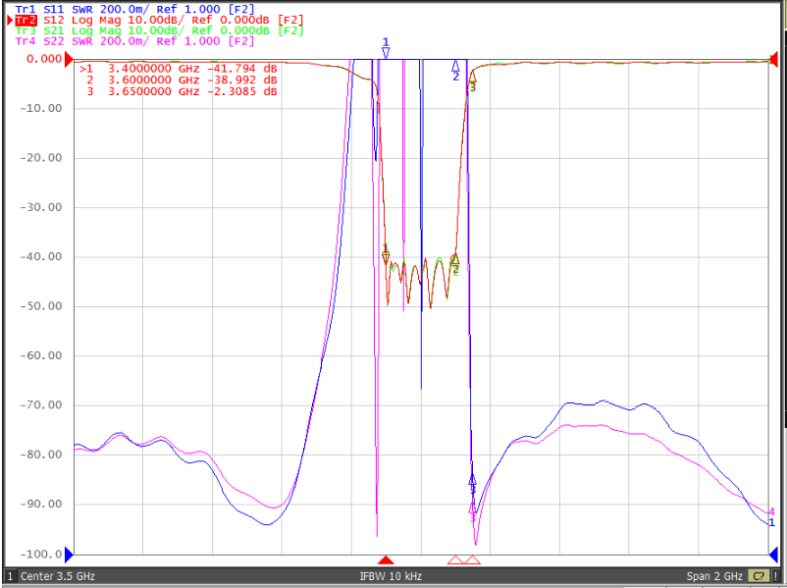The width and height of the screenshot is (787, 588).
Task: Click red reference arrow at right graph edge
Action: (773, 59)
